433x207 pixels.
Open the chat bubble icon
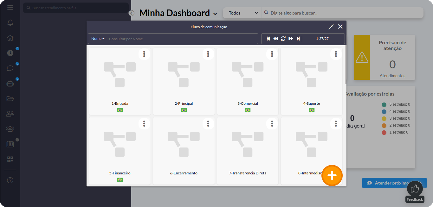[x=10, y=68]
